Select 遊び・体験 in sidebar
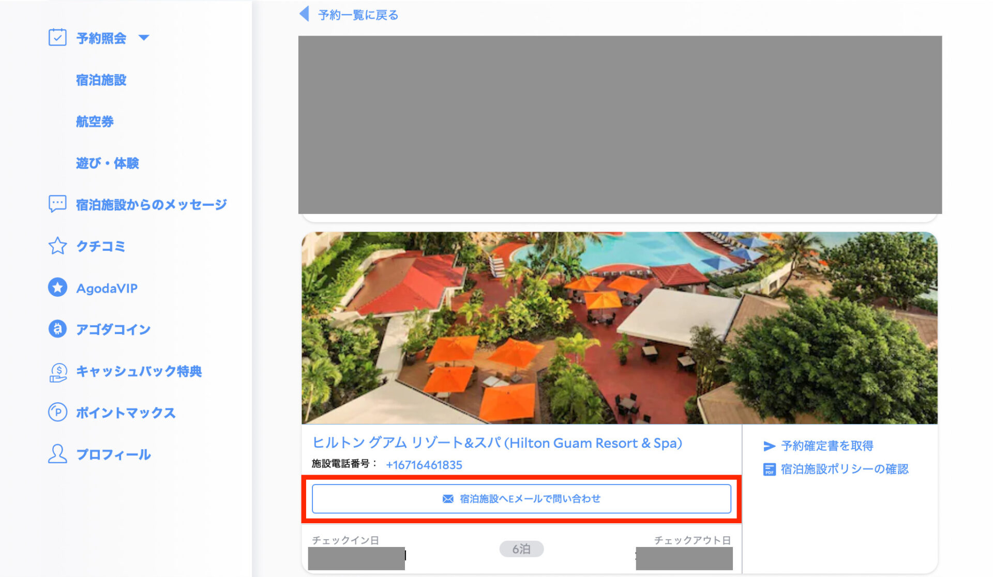Viewport: 993px width, 577px height. 108,163
